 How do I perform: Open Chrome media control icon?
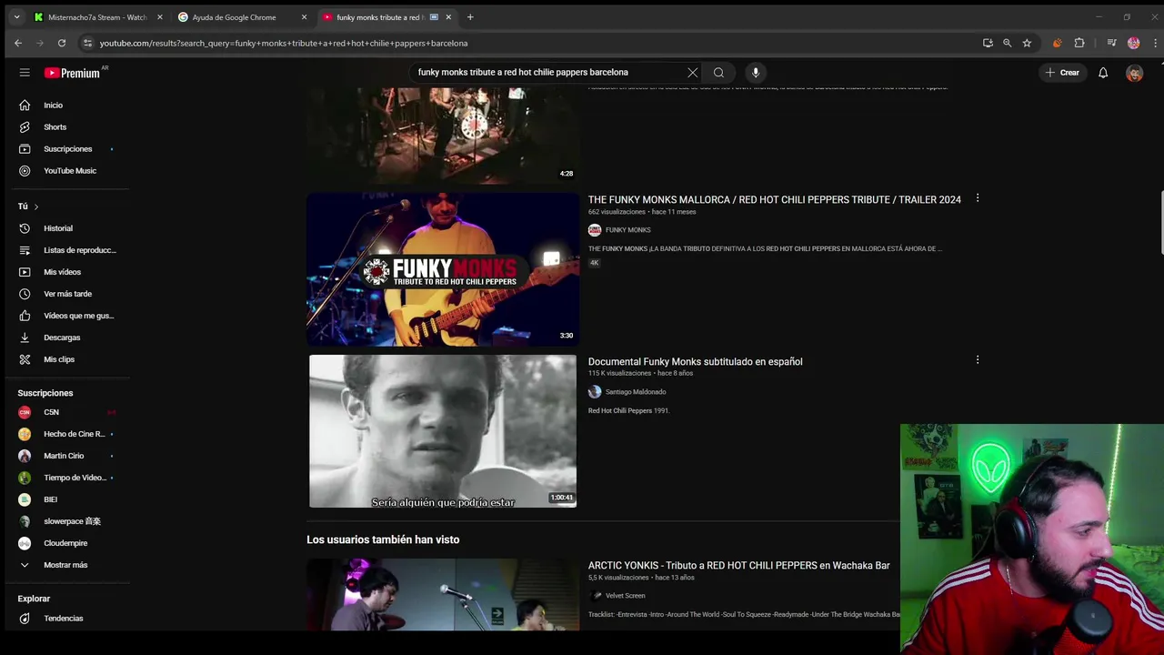click(1111, 43)
